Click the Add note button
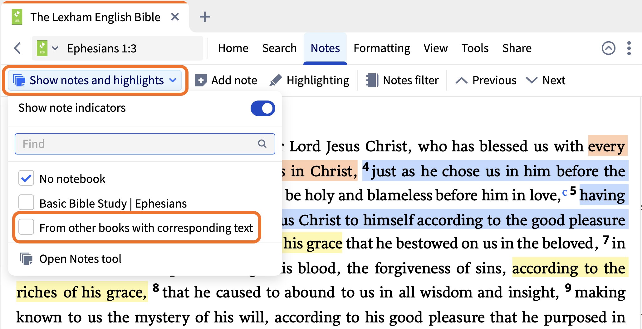Screen dimensions: 642x329 coord(226,80)
